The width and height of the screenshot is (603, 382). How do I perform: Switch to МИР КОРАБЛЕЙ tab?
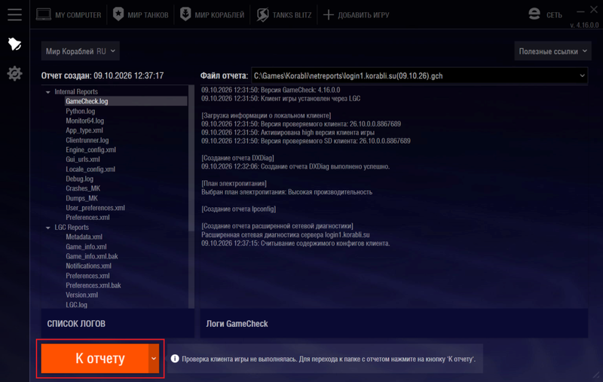point(212,15)
